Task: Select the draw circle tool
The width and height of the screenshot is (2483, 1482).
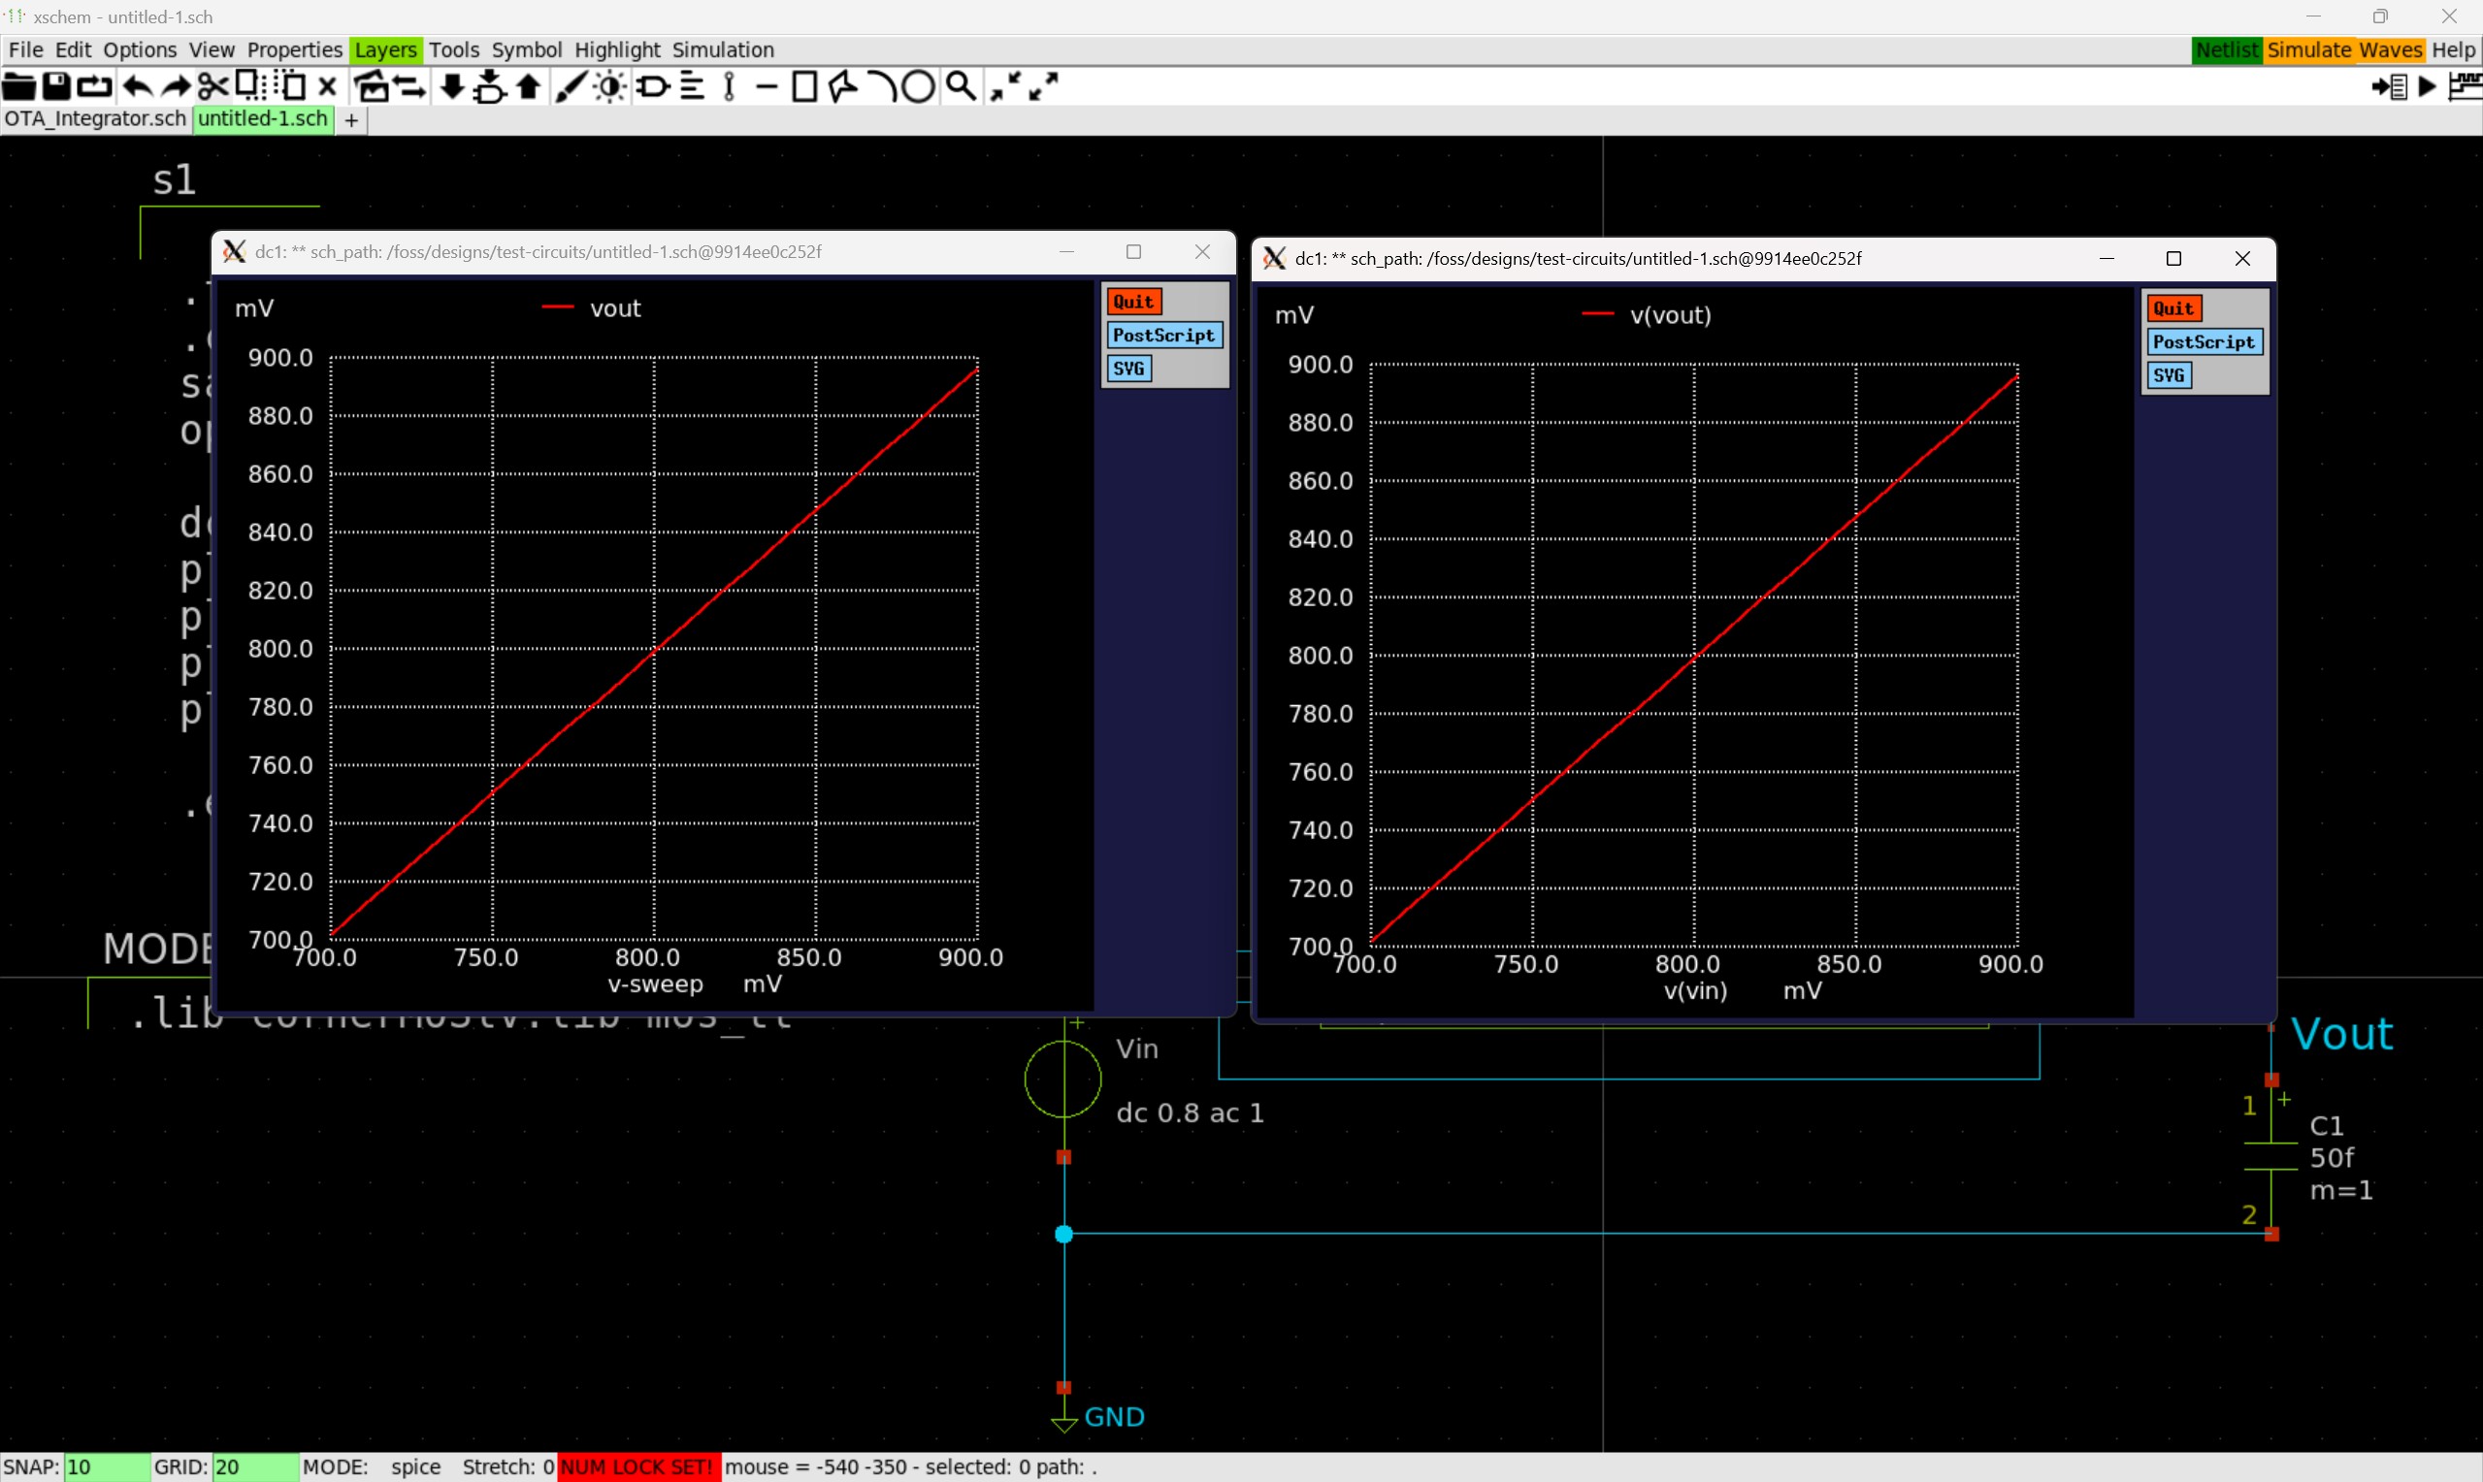Action: (x=918, y=88)
